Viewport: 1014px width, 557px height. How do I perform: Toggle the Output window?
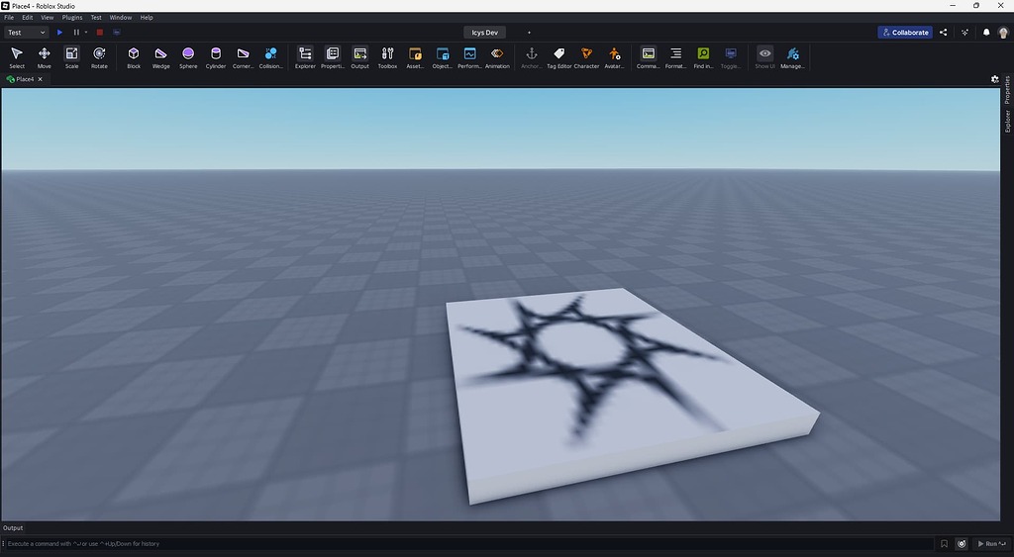360,57
